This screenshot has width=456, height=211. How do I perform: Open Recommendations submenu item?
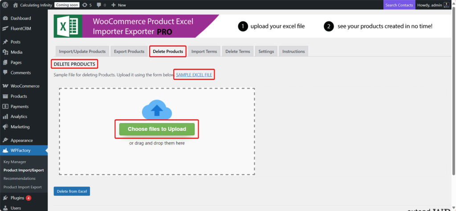tap(20, 179)
